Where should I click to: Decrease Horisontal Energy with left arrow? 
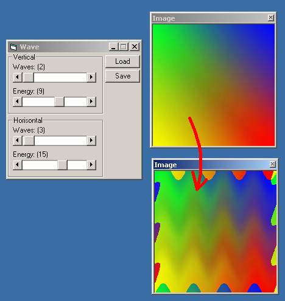[x=18, y=165]
